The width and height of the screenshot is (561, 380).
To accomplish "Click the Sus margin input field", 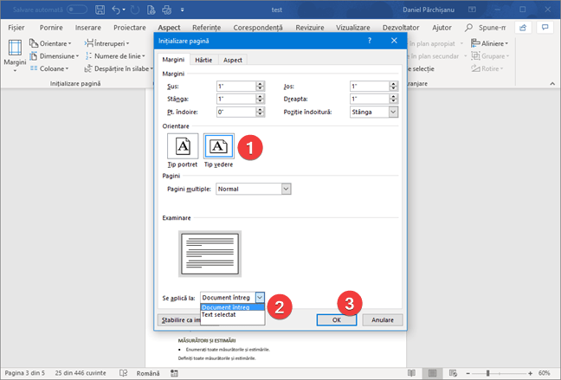I will pos(236,87).
